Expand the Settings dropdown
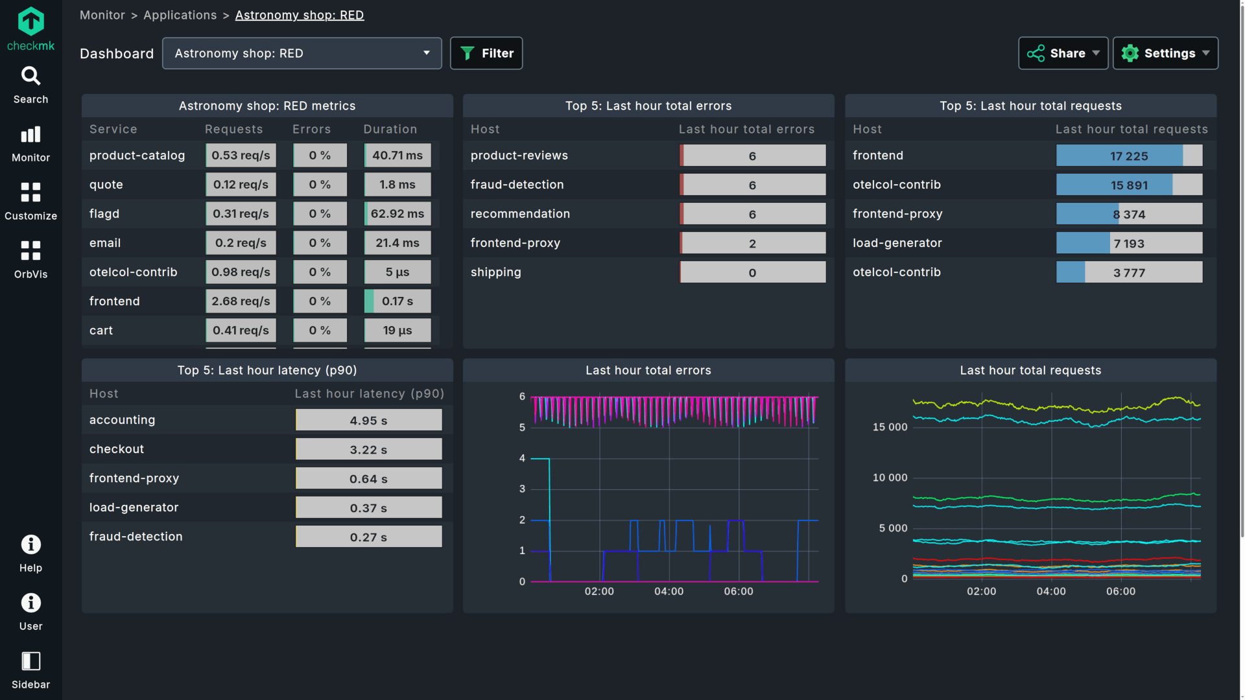Viewport: 1245px width, 700px height. (1165, 53)
